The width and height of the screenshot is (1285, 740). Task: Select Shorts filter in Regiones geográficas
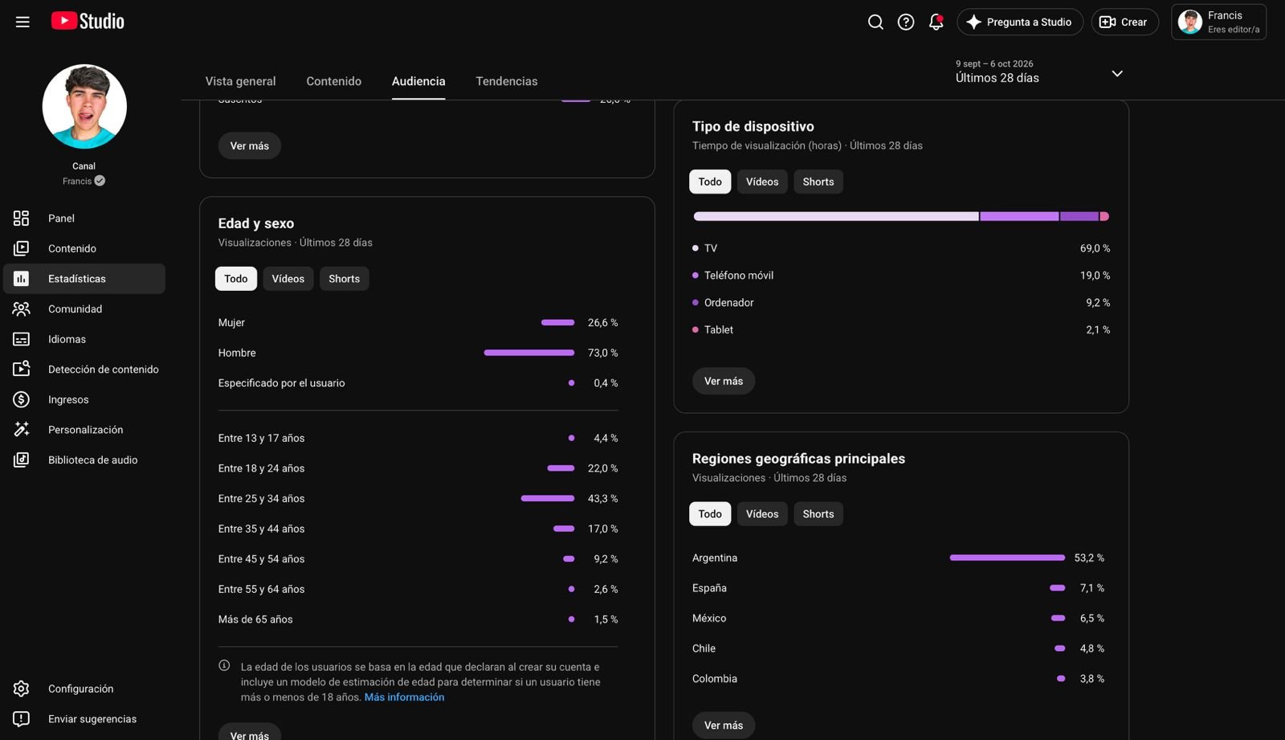click(818, 514)
